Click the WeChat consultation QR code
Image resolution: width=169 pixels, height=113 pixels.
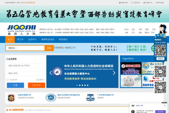(160, 51)
